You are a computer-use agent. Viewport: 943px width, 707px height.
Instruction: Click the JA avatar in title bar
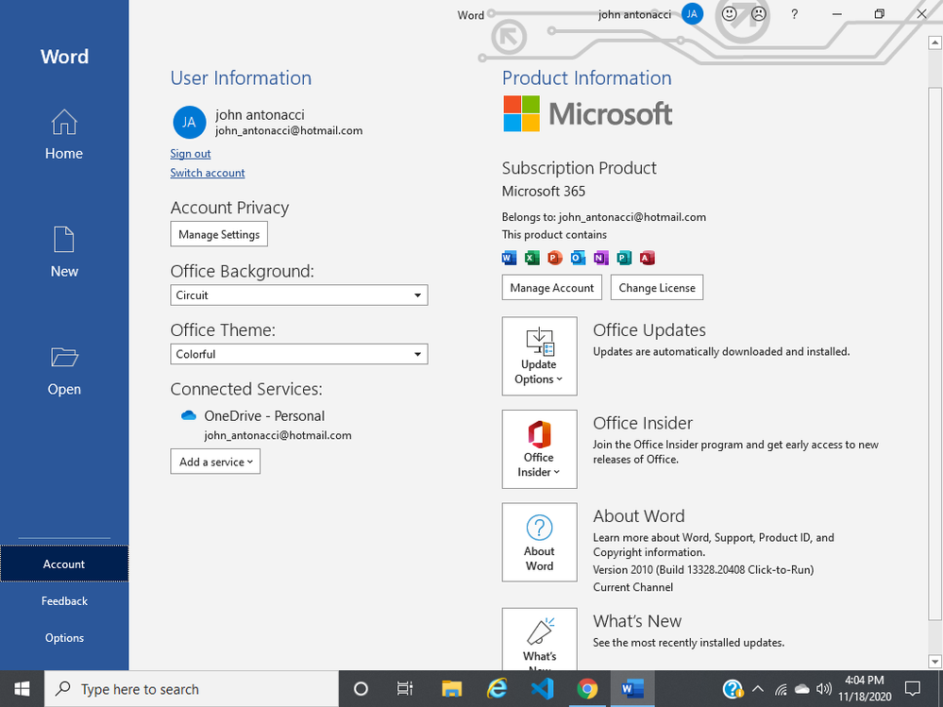[692, 14]
